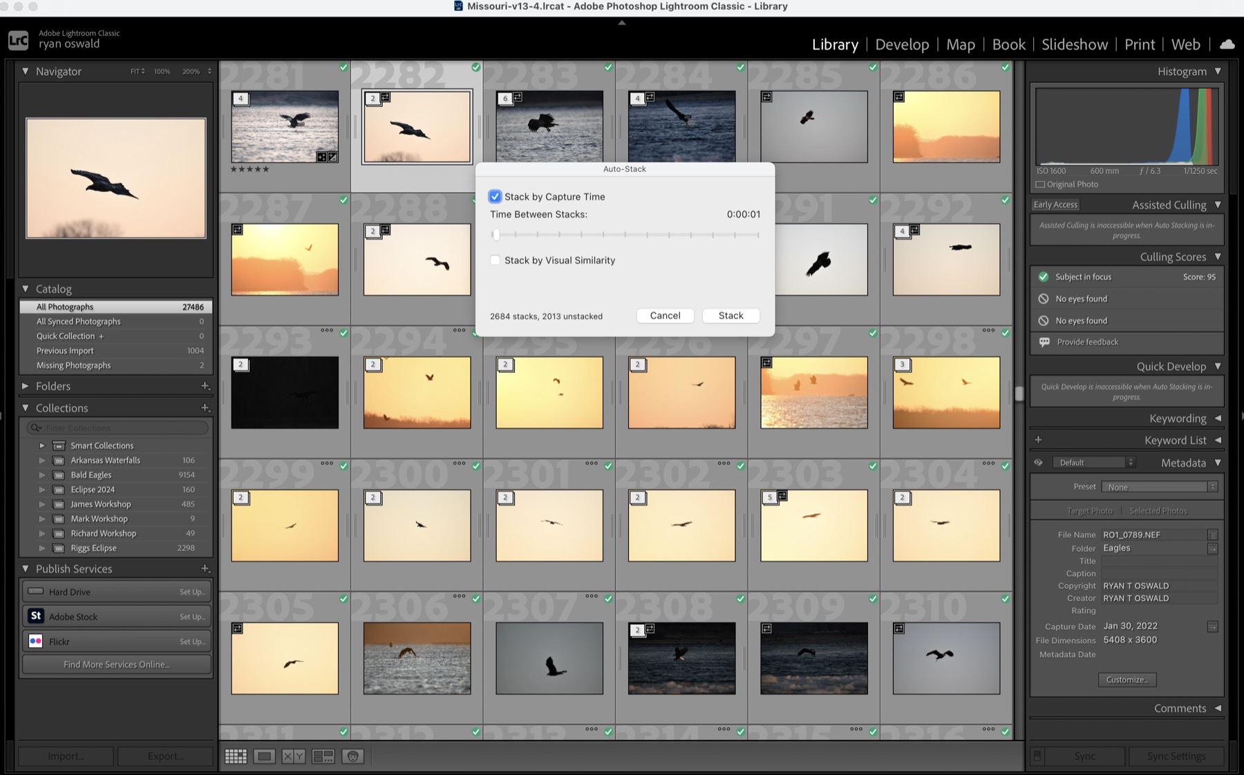Click Provide feedback speech bubble icon
The width and height of the screenshot is (1244, 775).
(x=1044, y=342)
